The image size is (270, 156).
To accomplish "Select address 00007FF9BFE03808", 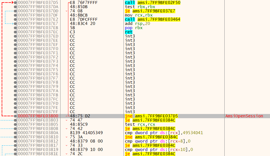I will 38,129.
